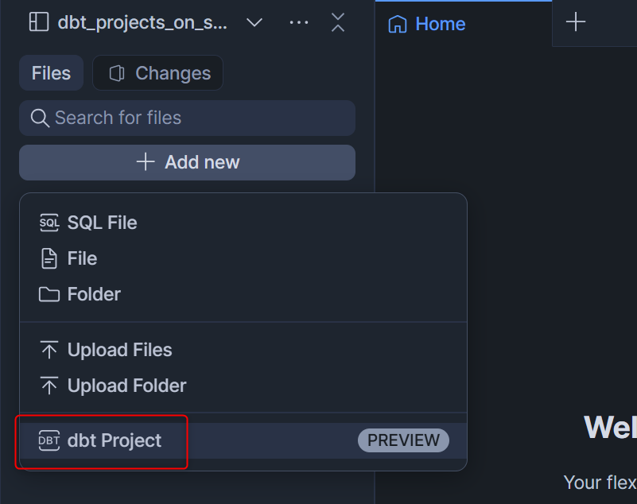Switch to the Changes tab
637x504 pixels.
click(x=158, y=73)
